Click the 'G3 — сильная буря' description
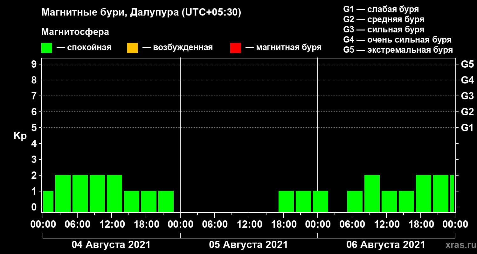Viewport: 477px width, 254px height. click(384, 30)
